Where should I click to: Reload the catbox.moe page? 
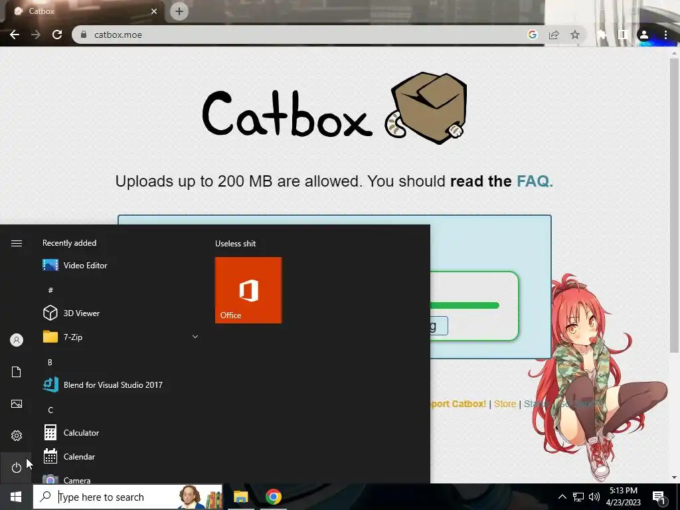click(x=57, y=35)
